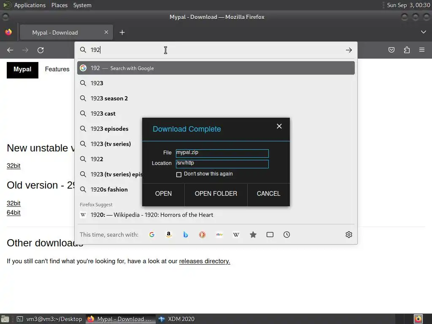The width and height of the screenshot is (432, 324).
Task: Open the Save to Pocket button
Action: tap(391, 50)
